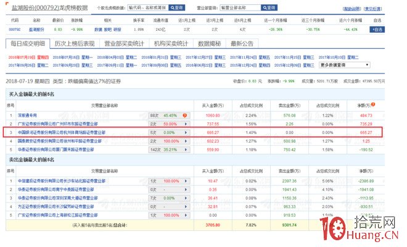
Task: Click the 查询 search button for 个股龙虎榜数据
Action: 177,8
